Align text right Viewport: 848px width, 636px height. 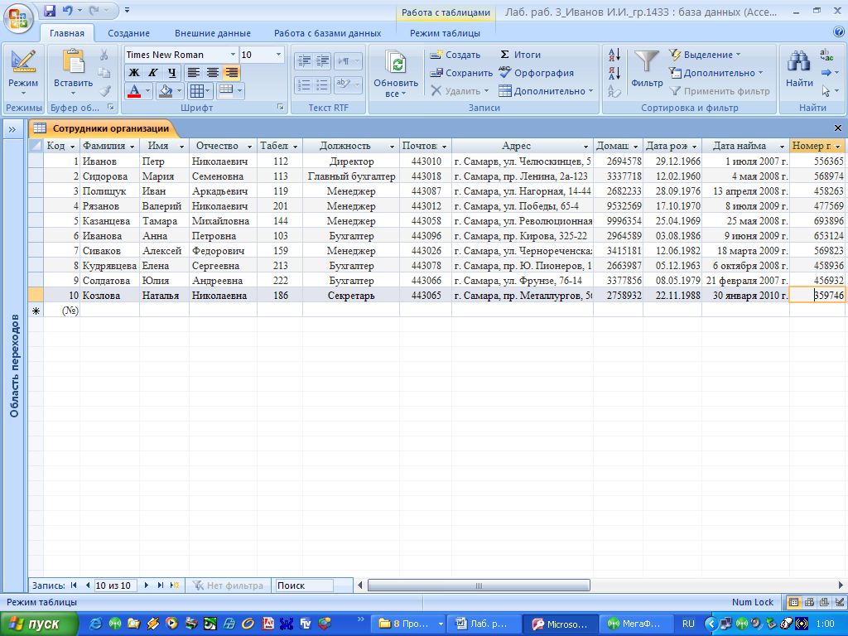(x=232, y=73)
